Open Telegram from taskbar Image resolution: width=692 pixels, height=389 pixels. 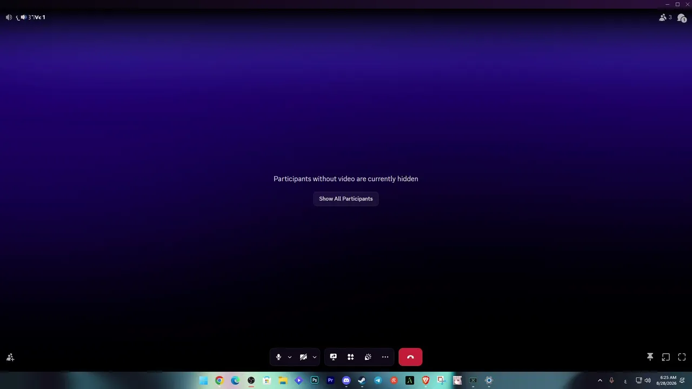[x=378, y=380]
